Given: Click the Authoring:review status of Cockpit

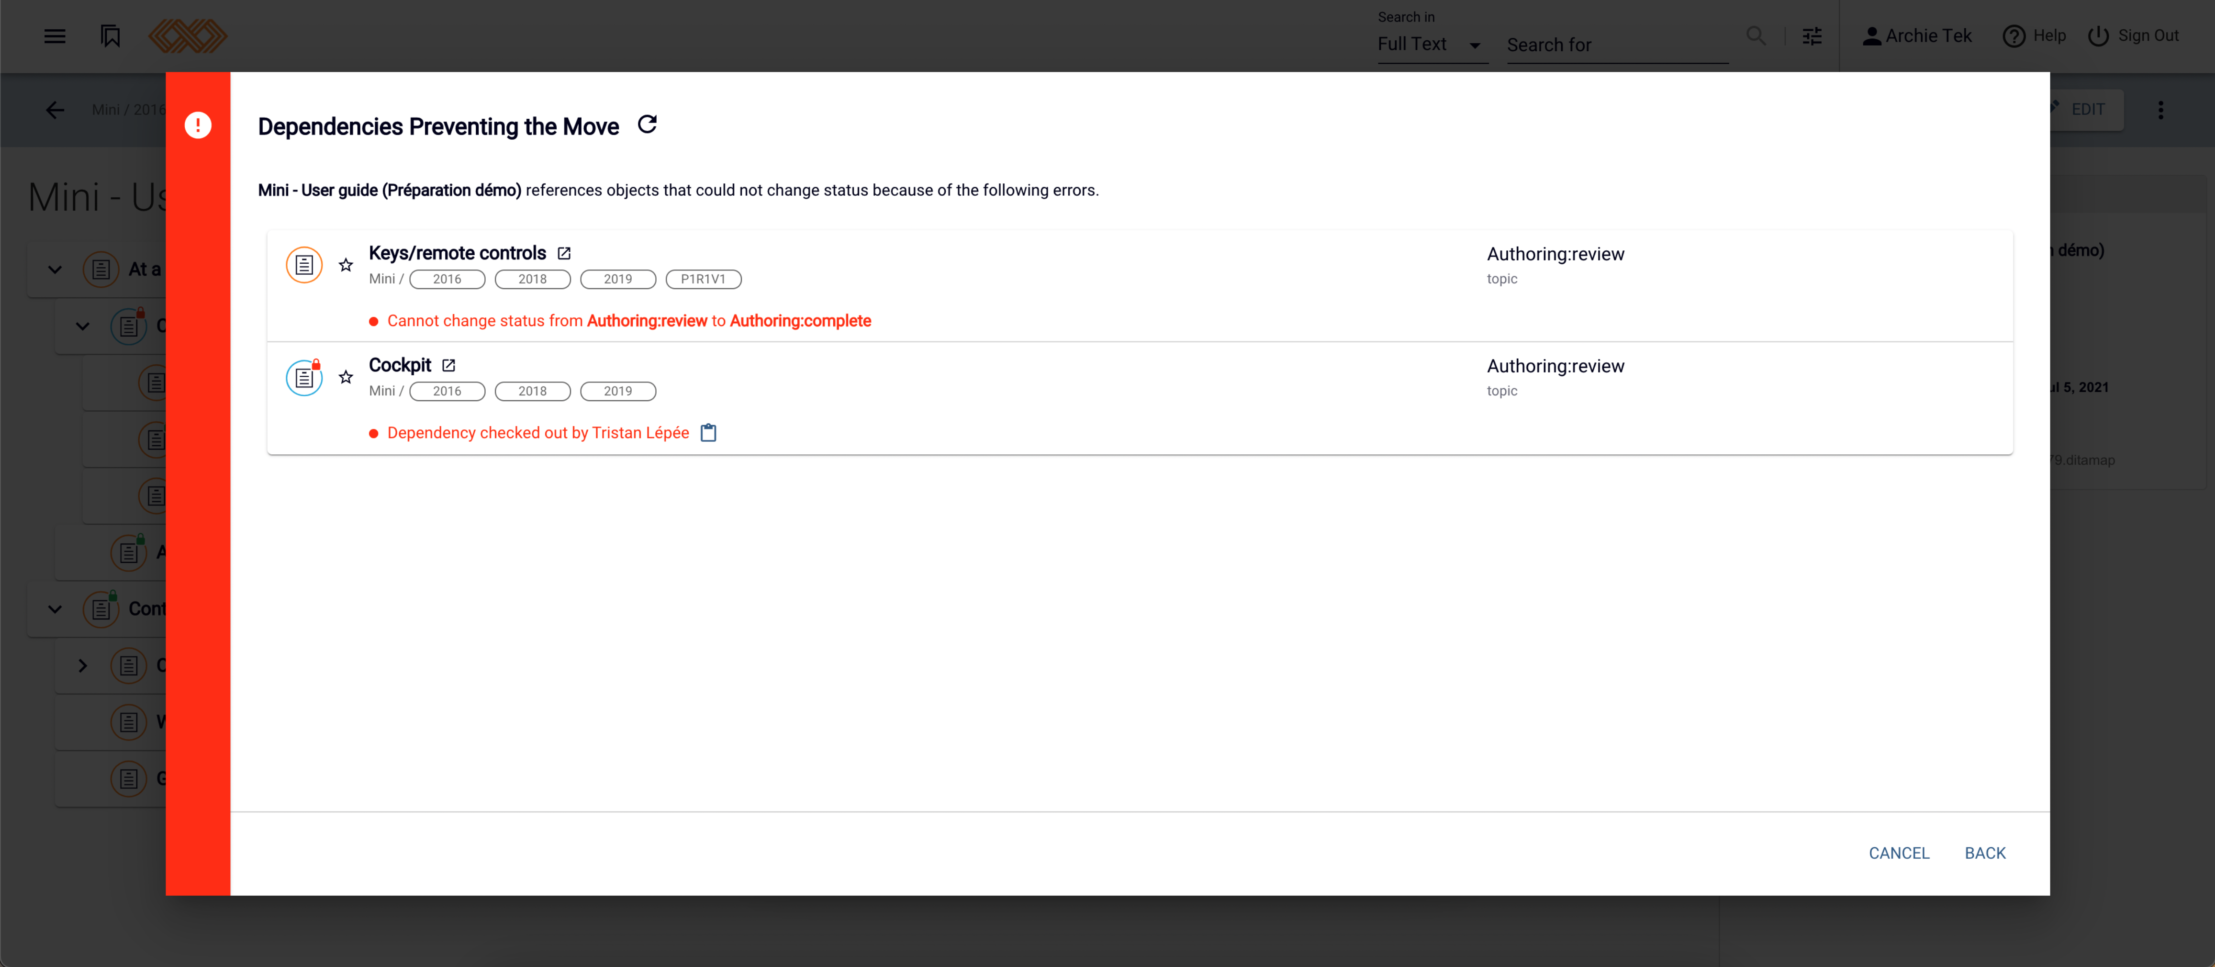Looking at the screenshot, I should [x=1555, y=366].
